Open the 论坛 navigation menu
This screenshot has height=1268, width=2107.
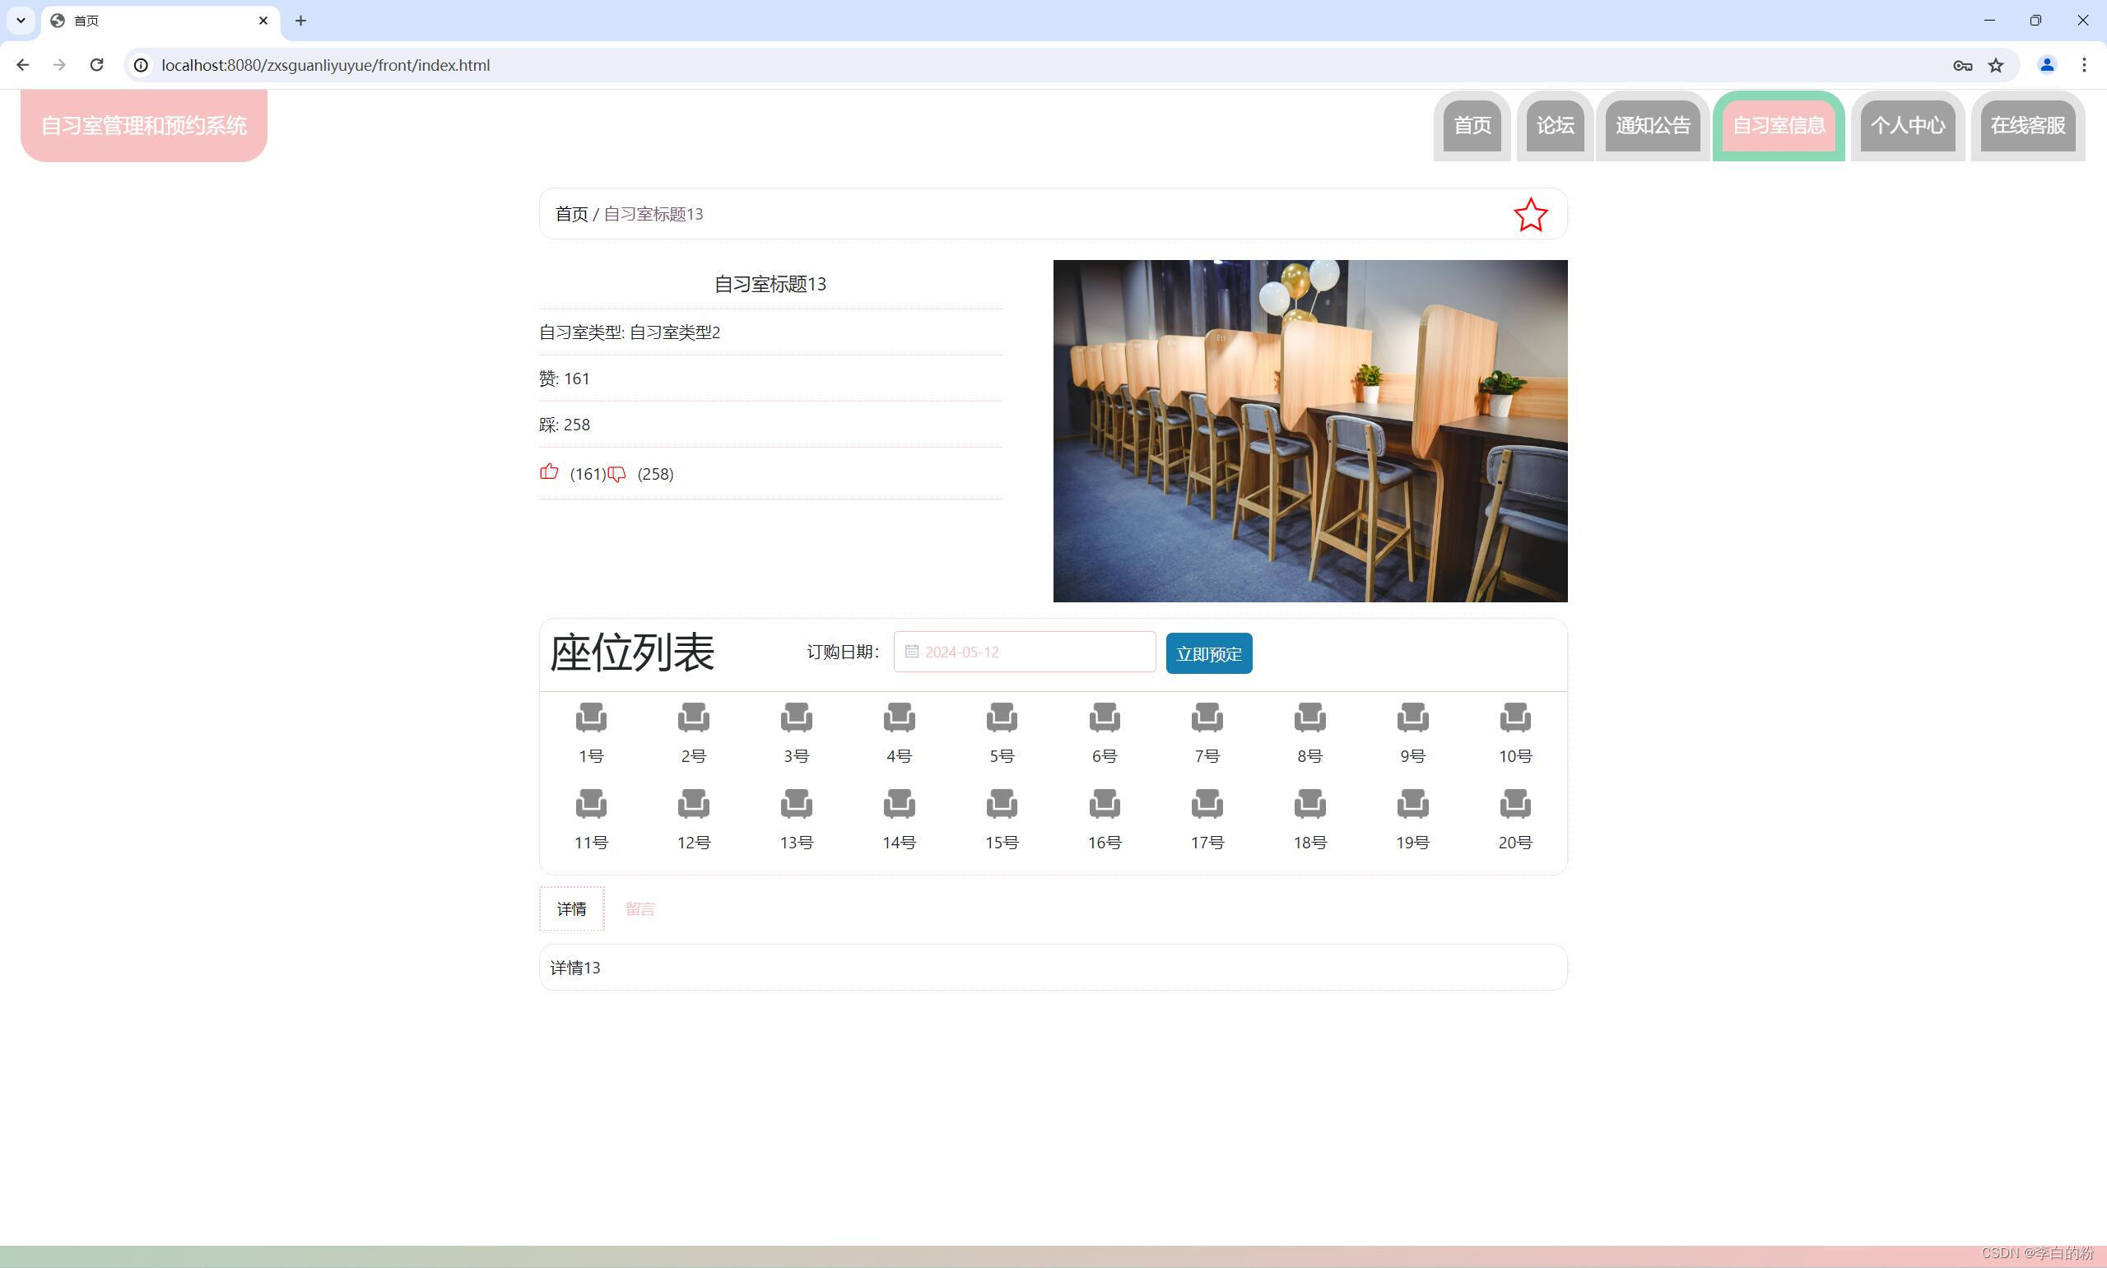[x=1554, y=126]
